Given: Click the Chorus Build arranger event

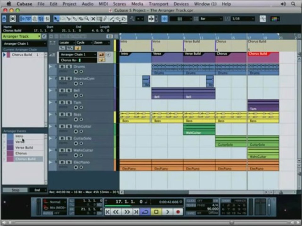Looking at the screenshot, I should (263, 57).
